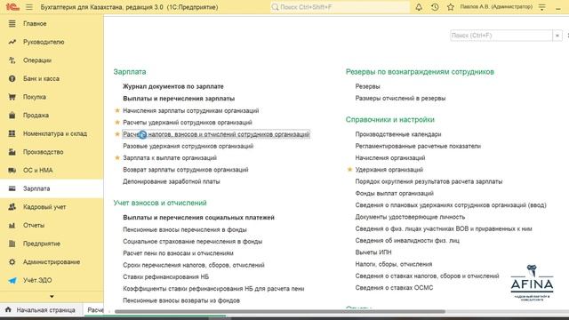Click the Главное section icon
The image size is (569, 320).
(x=12, y=24)
